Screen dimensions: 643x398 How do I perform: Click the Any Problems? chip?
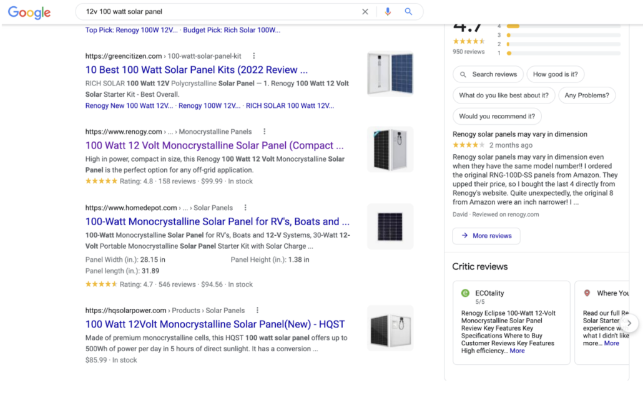[587, 95]
